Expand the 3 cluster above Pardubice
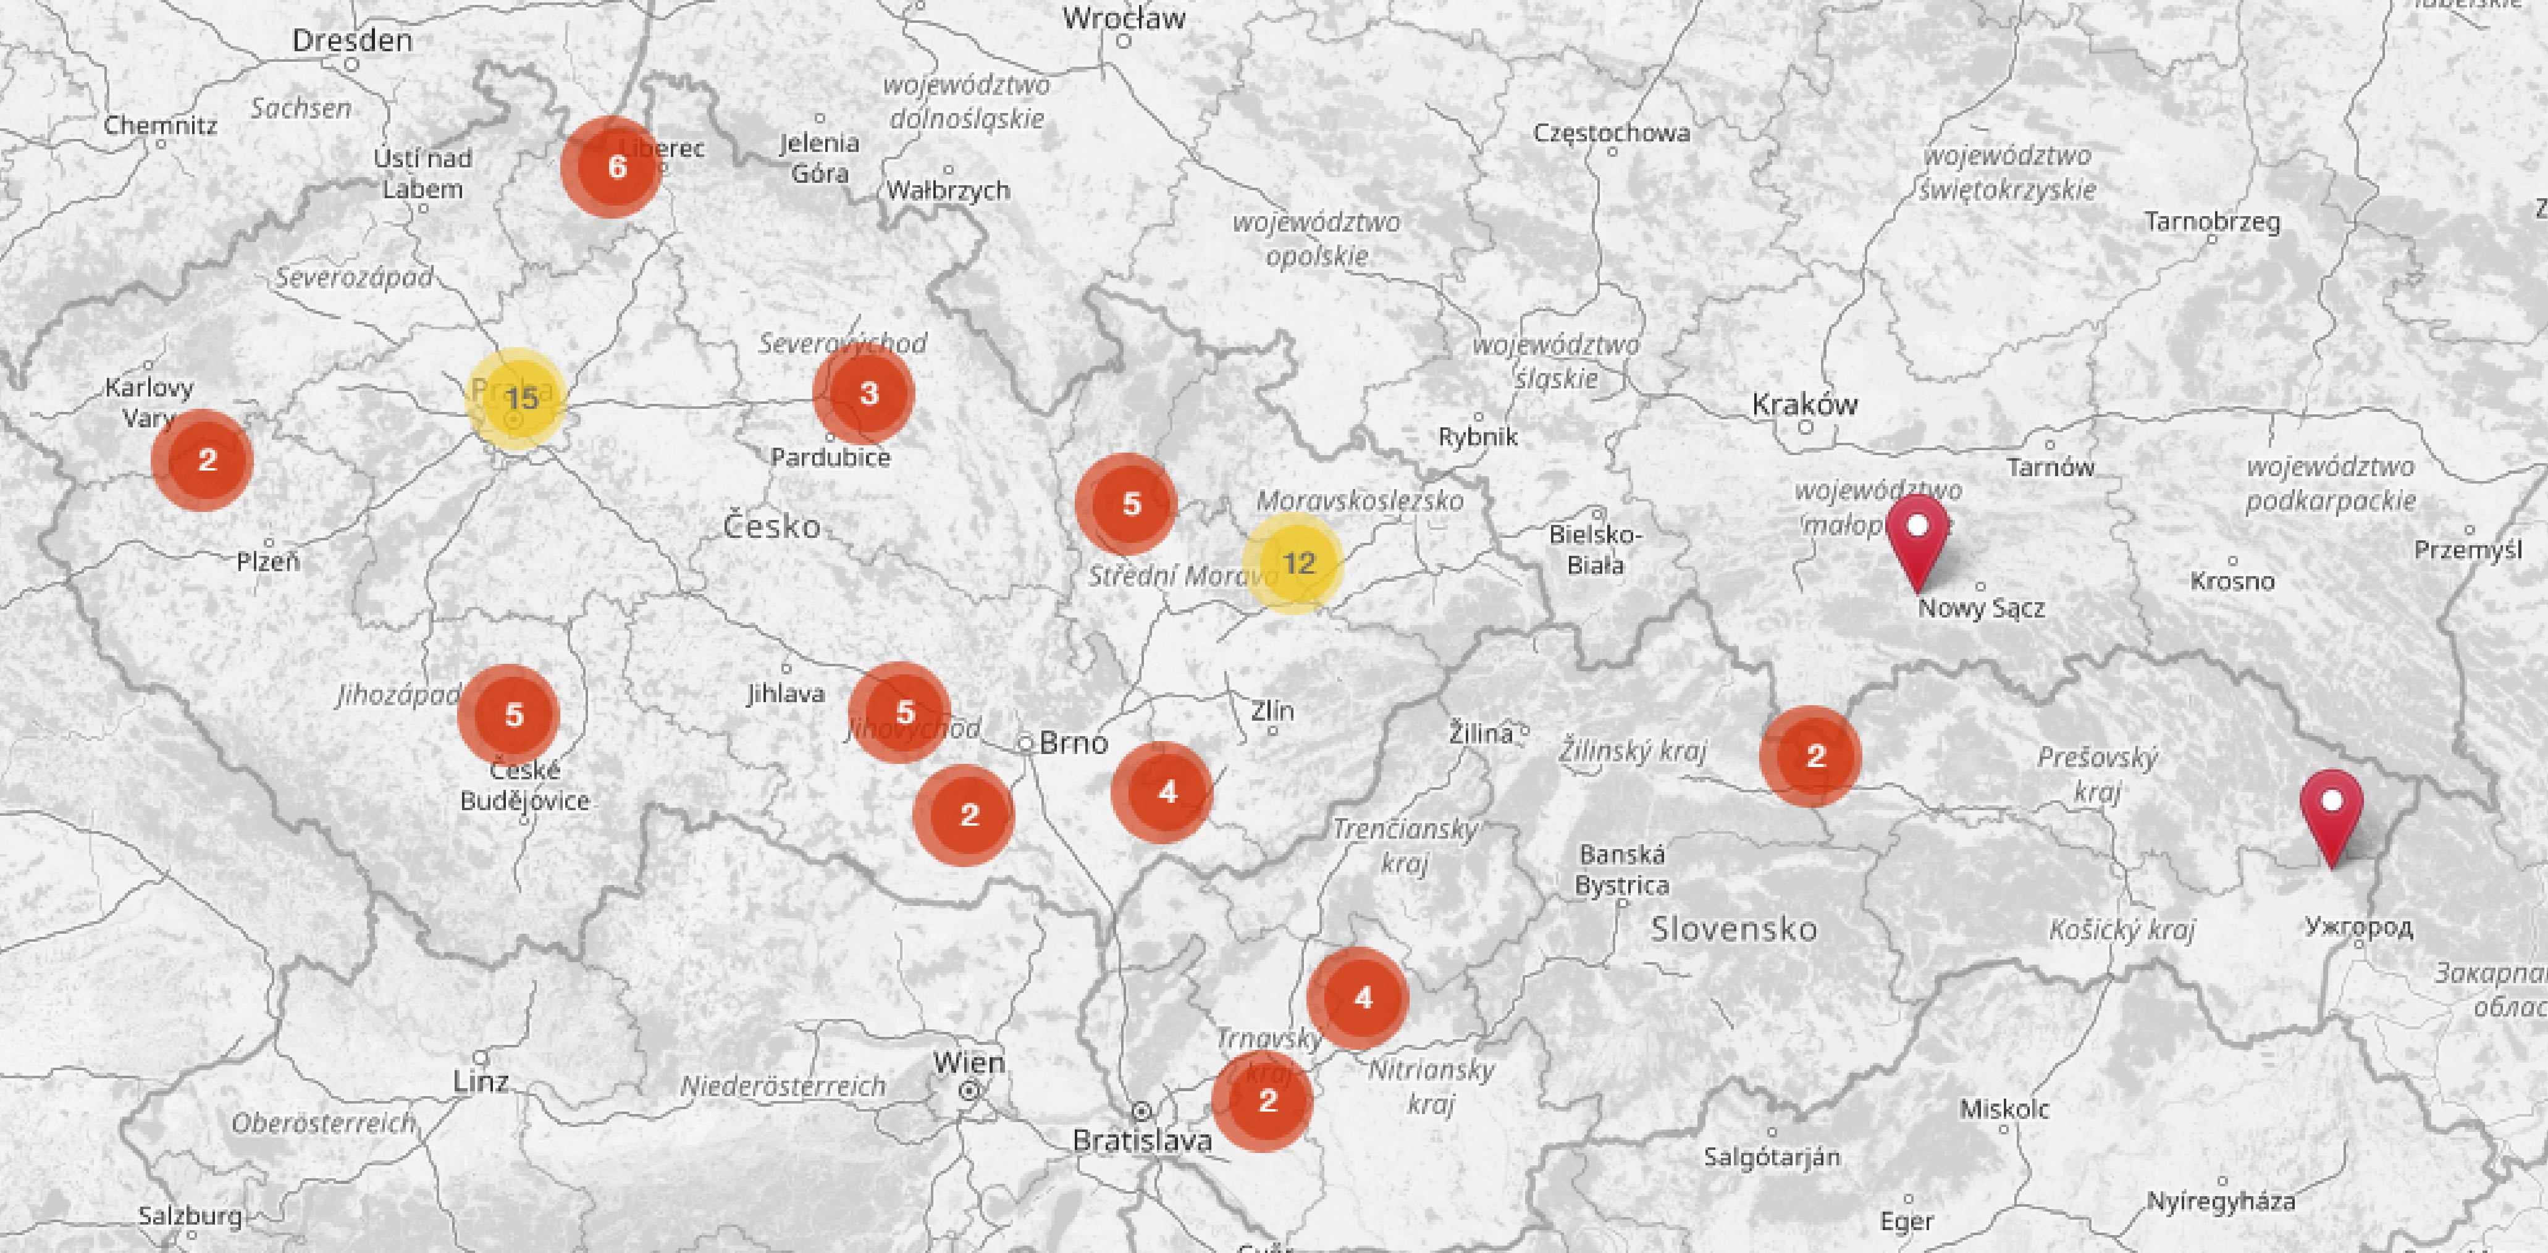 click(864, 393)
